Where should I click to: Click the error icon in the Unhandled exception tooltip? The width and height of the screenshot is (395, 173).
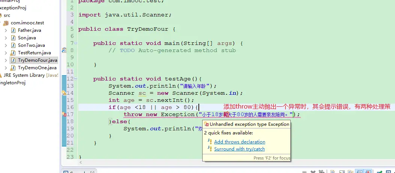(x=206, y=124)
